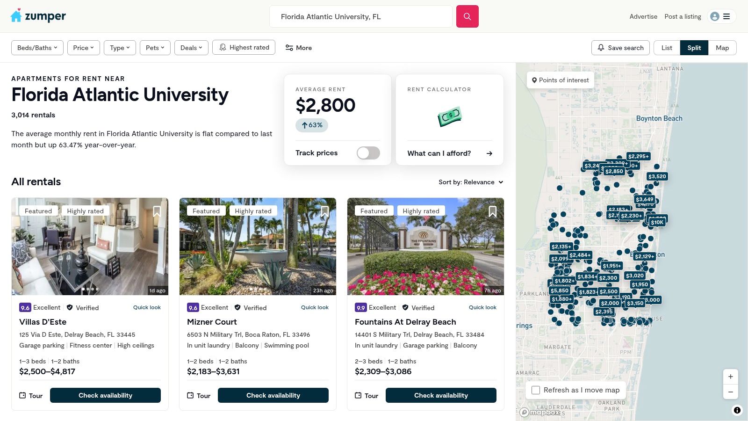Schedule a Tour for Villas D'Este
This screenshot has width=748, height=421.
coord(31,396)
